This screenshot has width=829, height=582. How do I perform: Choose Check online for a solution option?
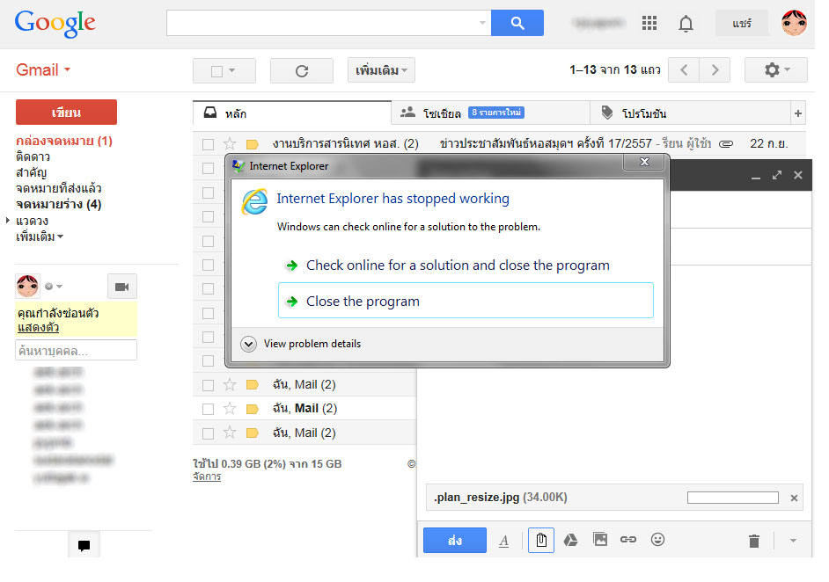(458, 266)
